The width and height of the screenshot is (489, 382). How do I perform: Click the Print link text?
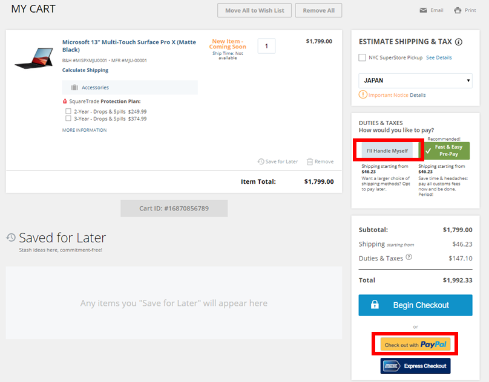pos(470,10)
